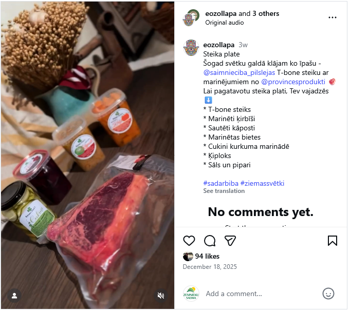This screenshot has width=350, height=312.
Task: Unmute the video audio
Action: coord(160,296)
